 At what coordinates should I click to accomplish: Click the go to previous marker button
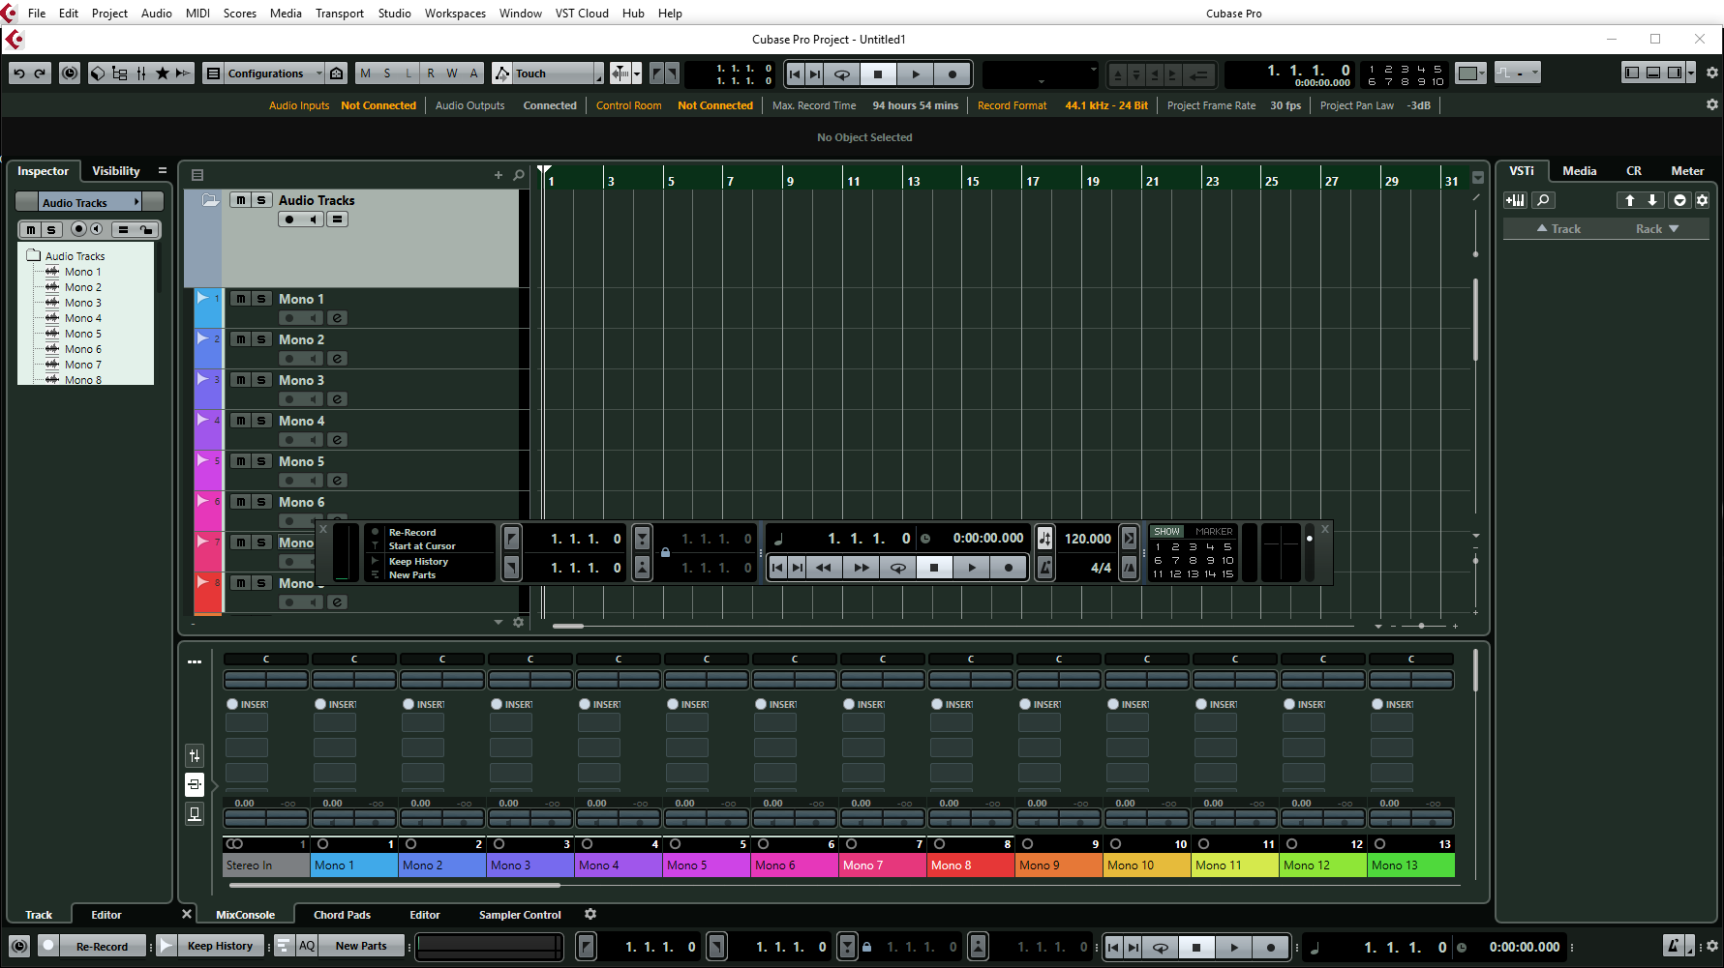795,73
